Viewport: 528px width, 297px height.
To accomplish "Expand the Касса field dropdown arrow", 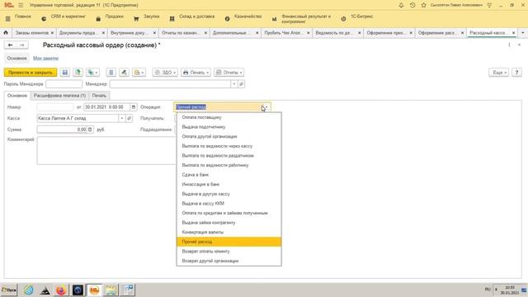I will (122, 119).
